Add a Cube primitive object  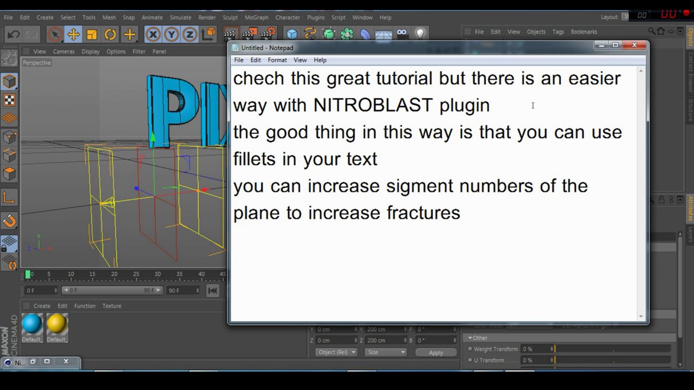coord(292,35)
